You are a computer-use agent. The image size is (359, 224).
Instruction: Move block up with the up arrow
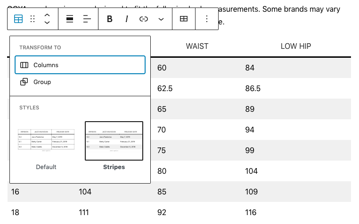pyautogui.click(x=47, y=15)
